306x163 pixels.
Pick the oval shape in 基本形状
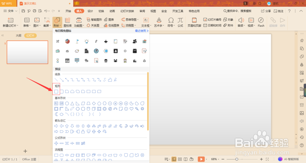coord(67,103)
